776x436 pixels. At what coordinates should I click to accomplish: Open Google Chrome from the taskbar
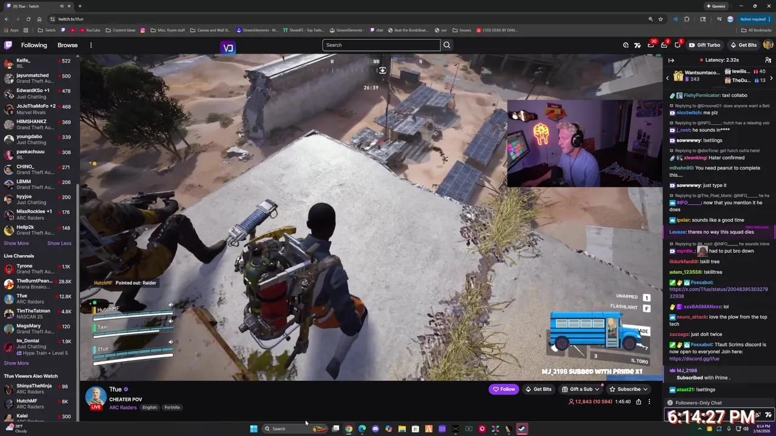(x=349, y=429)
